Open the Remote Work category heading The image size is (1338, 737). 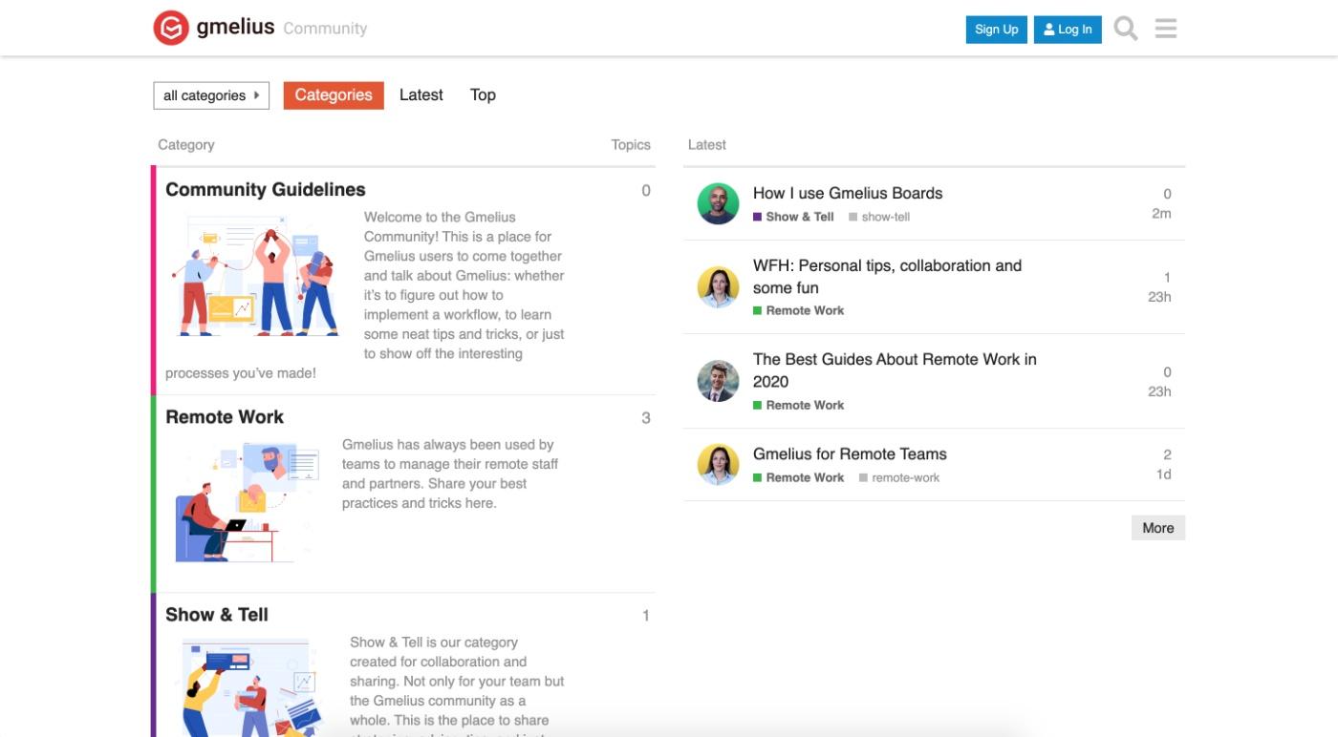pos(225,417)
